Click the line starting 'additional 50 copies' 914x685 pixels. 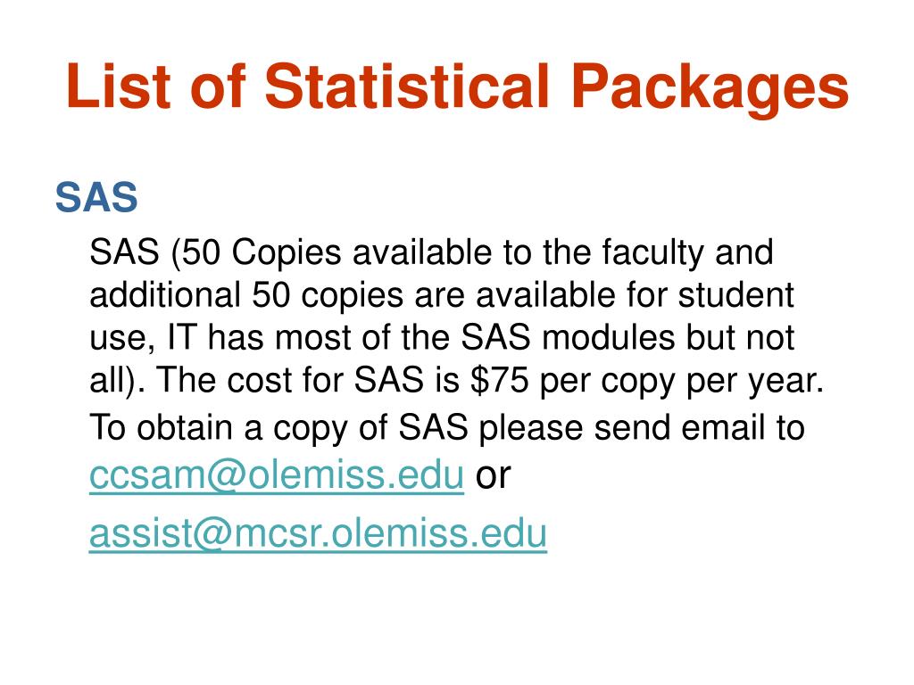click(x=441, y=294)
